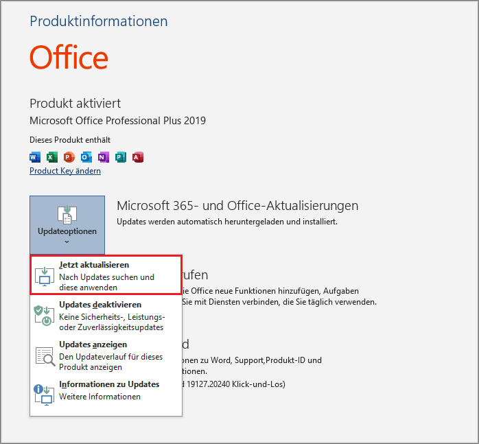Click 'Microsoft Office Professional Plus 2019' text
This screenshot has height=444, width=479.
tap(117, 121)
